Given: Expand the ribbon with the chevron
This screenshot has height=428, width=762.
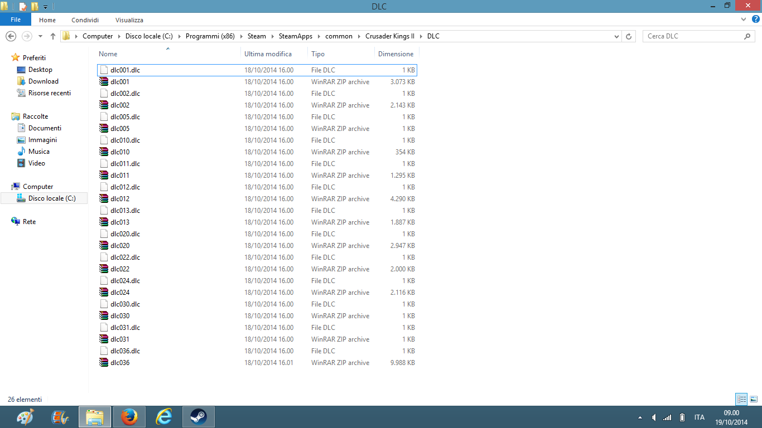Looking at the screenshot, I should click(743, 20).
